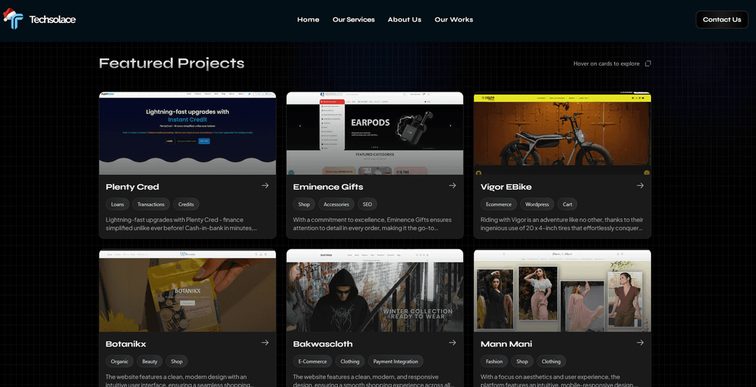Select Shop tag under Botanikx
This screenshot has width=756, height=387.
177,362
